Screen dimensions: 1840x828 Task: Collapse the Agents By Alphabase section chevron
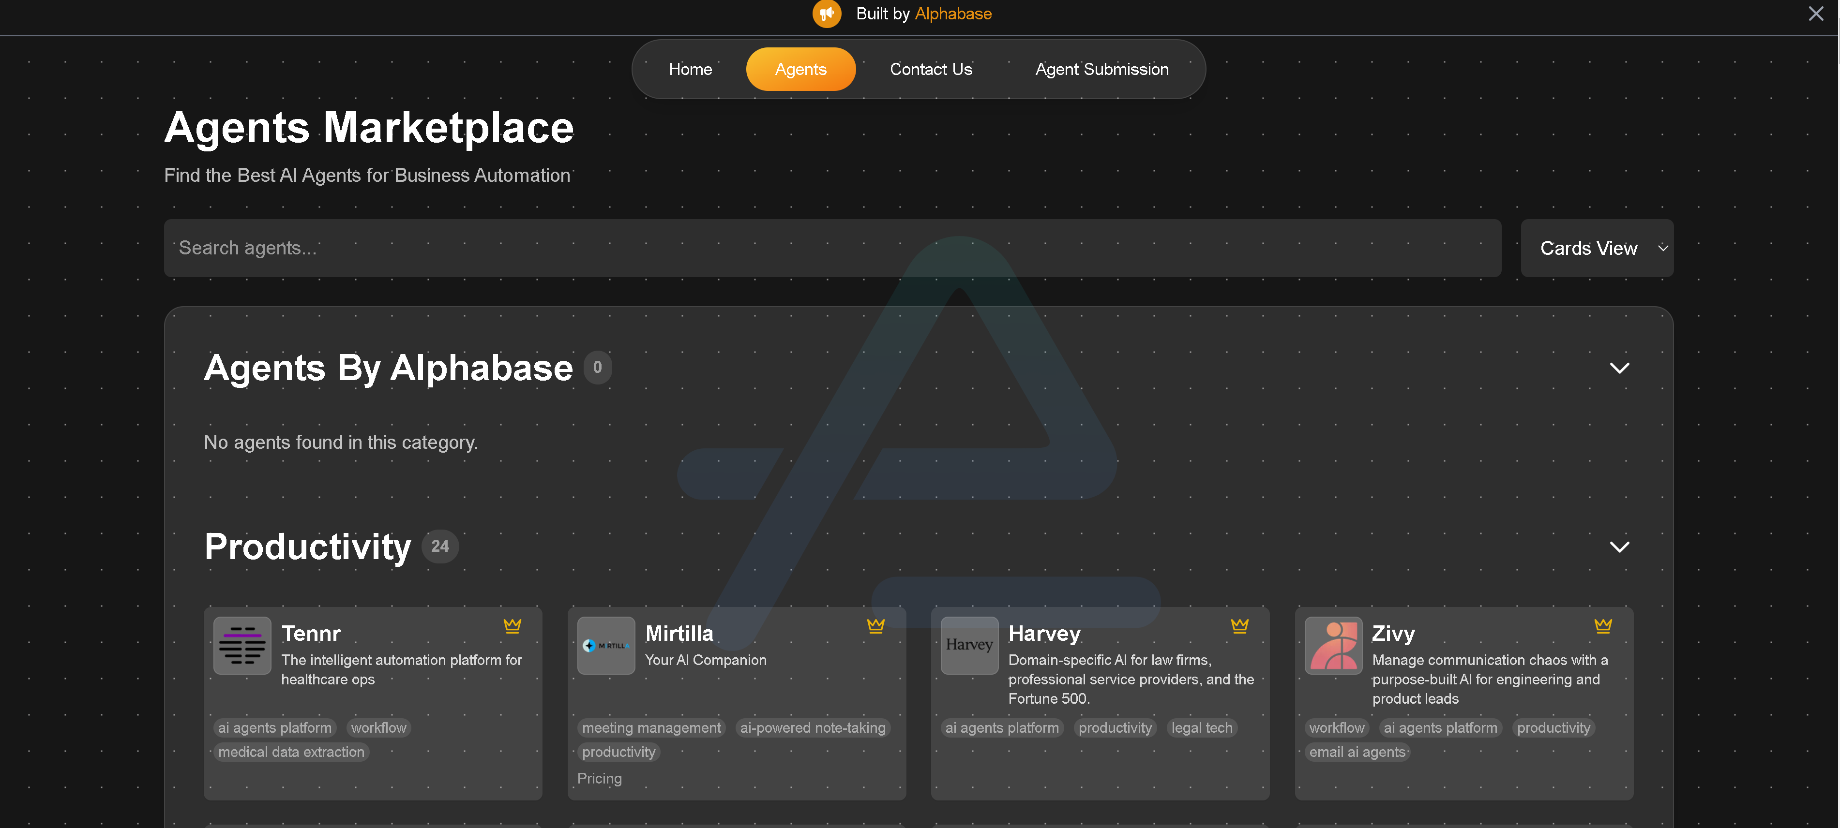click(x=1619, y=369)
